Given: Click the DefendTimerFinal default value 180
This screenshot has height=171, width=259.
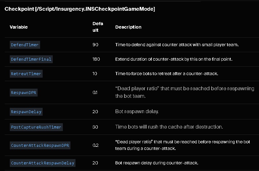Looking at the screenshot, I should pyautogui.click(x=96, y=59).
